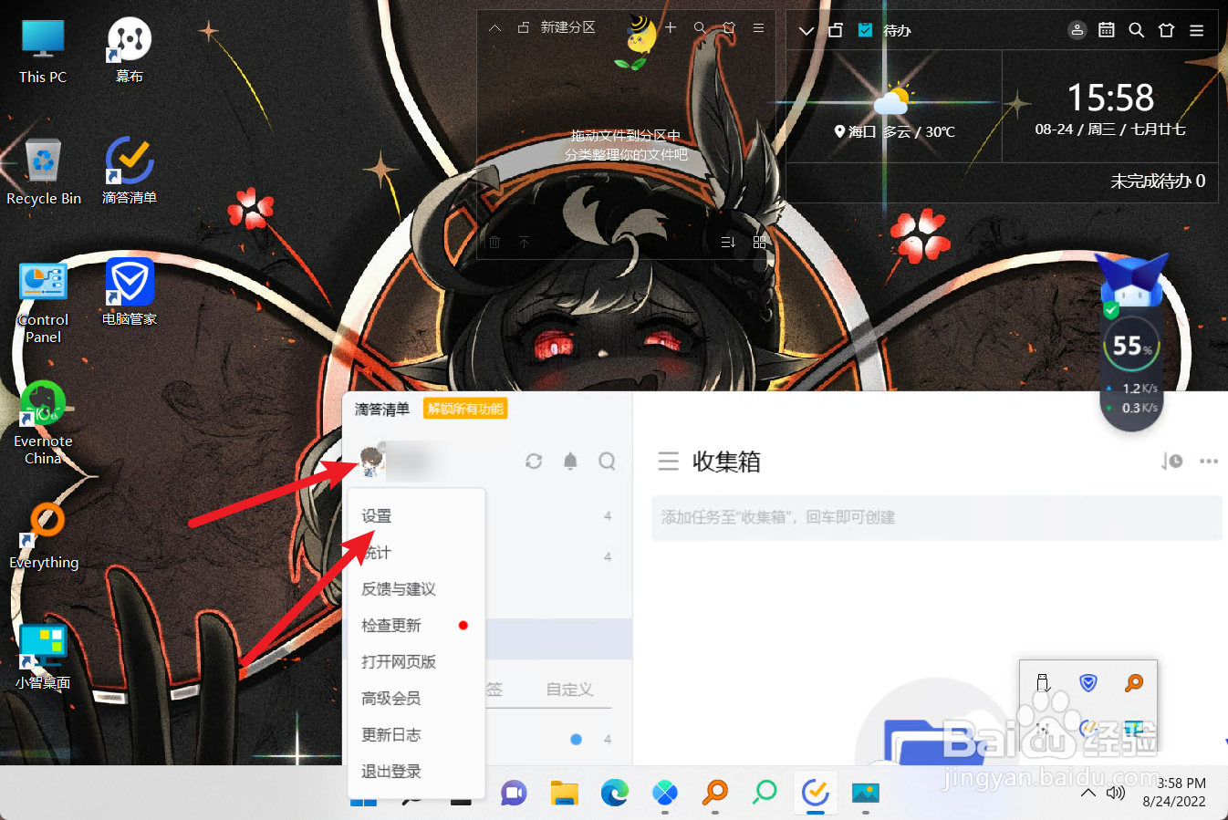
Task: Click the sort icon in the 收集箱 header
Action: click(1172, 462)
